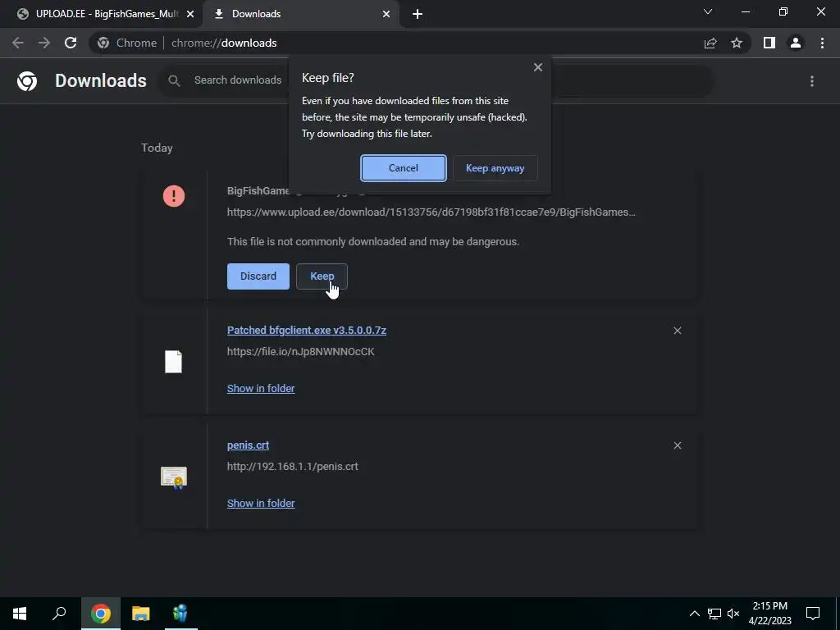840x630 pixels.
Task: Remove Patched bfgclient entry from list
Action: [677, 331]
